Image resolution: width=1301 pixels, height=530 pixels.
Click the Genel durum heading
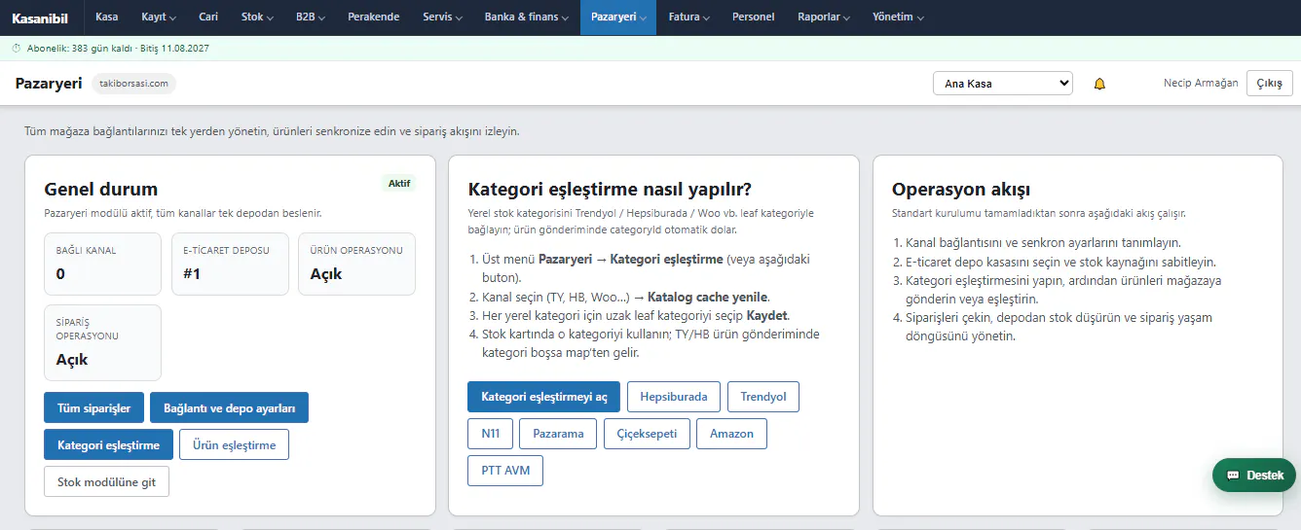(101, 189)
